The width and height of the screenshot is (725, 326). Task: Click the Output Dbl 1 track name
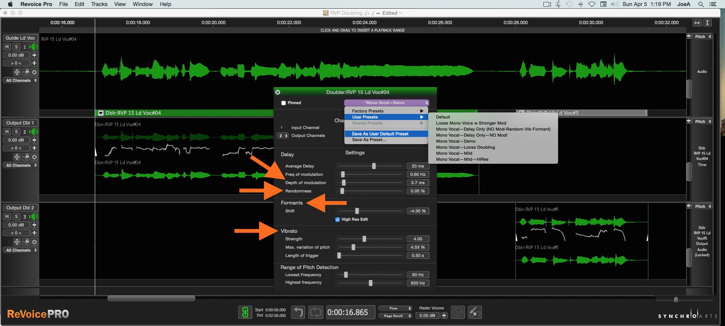pyautogui.click(x=20, y=123)
